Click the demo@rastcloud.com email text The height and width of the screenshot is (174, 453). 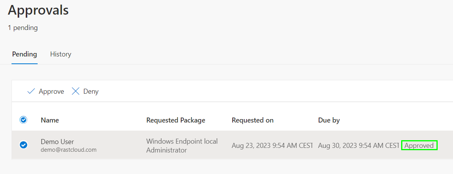pos(68,150)
